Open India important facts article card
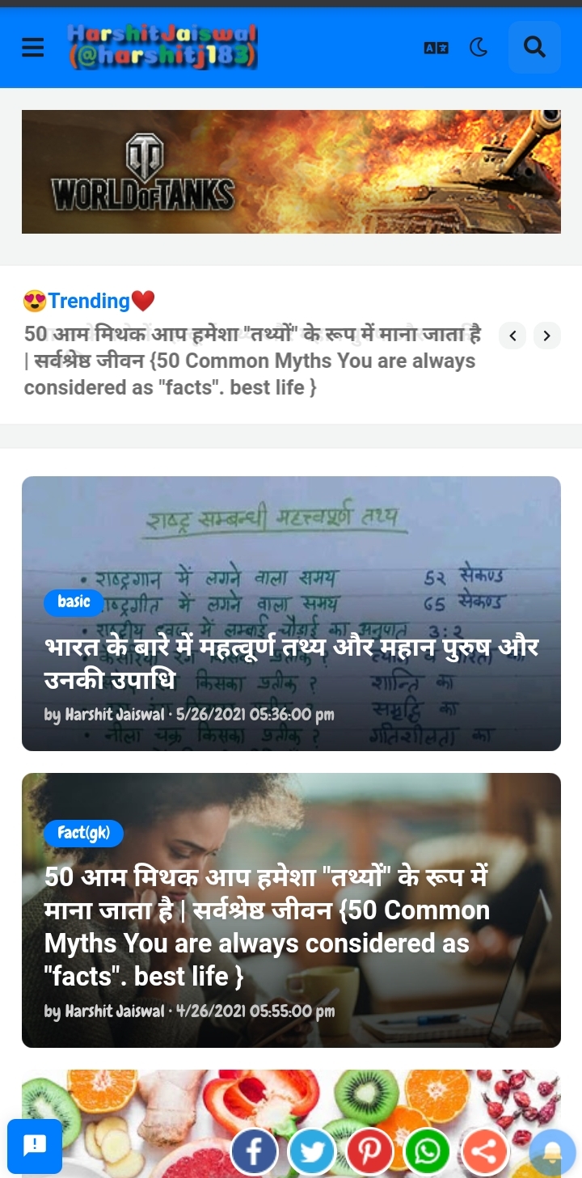Screen dimensions: 582x1178 click(x=291, y=614)
